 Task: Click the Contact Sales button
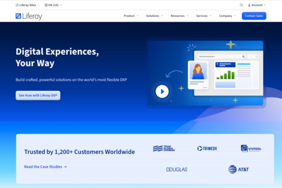tap(254, 16)
